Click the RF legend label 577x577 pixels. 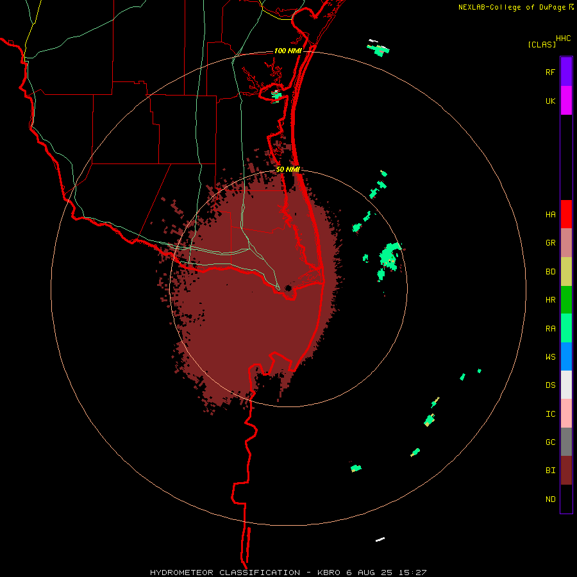(x=550, y=72)
